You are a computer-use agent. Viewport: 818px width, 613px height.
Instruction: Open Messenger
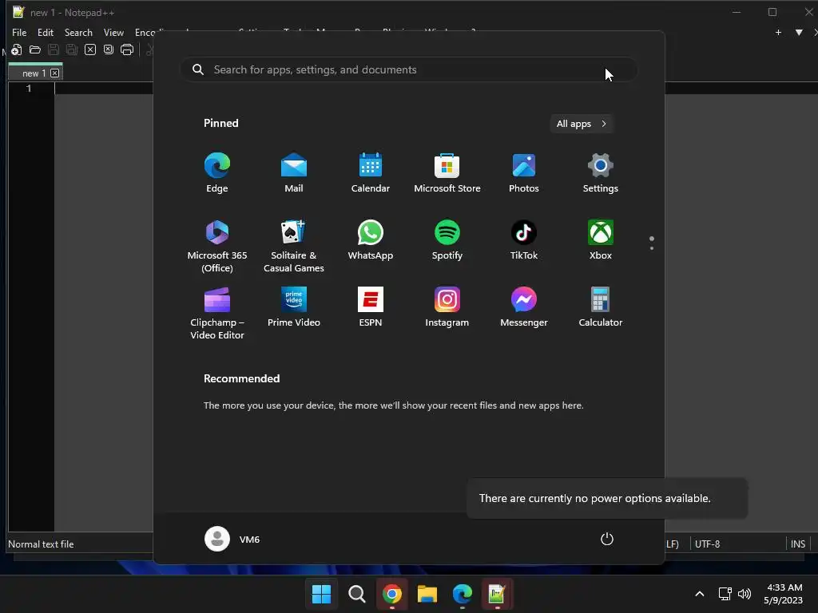click(x=524, y=307)
